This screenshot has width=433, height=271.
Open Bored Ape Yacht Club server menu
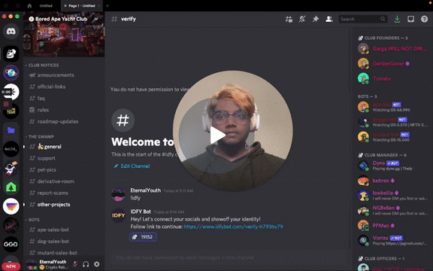[64, 19]
